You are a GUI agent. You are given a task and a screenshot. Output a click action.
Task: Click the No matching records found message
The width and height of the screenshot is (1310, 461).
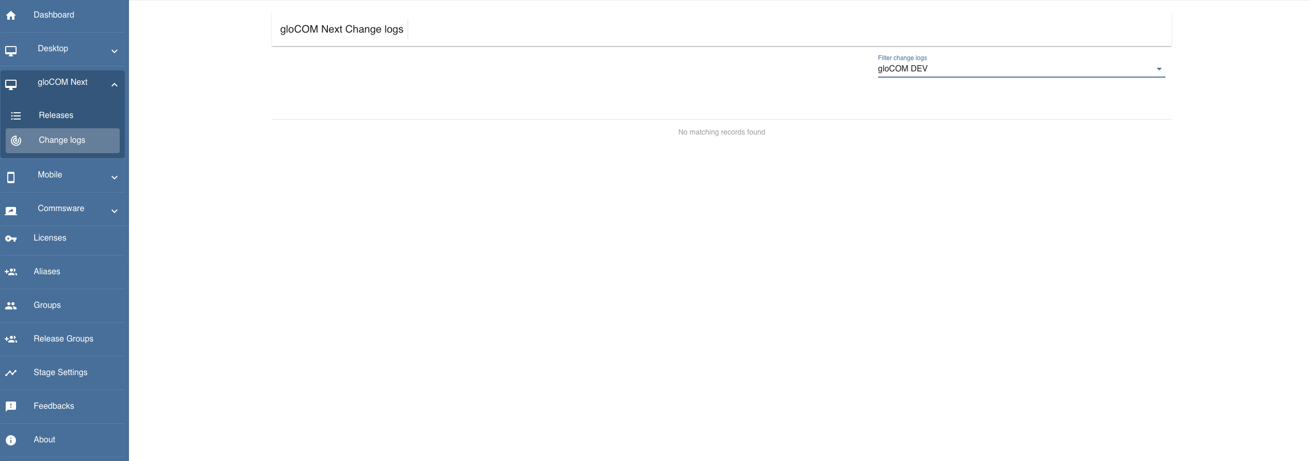pos(722,132)
